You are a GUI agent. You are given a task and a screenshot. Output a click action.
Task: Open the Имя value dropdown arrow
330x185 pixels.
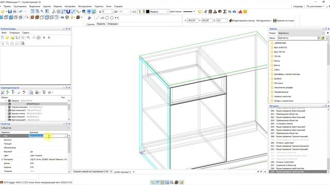click(x=65, y=136)
